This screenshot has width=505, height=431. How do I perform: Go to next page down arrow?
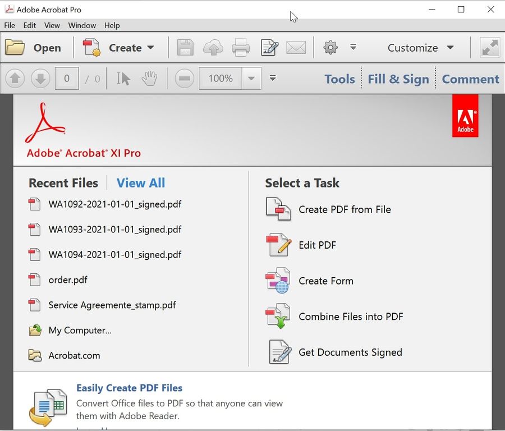pos(40,78)
